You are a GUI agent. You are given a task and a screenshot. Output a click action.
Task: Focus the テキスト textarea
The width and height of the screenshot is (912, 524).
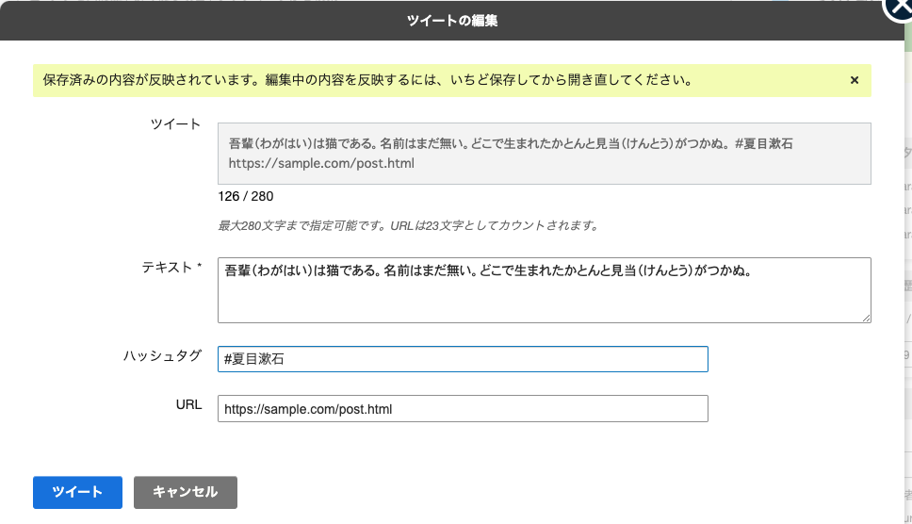[x=544, y=290]
